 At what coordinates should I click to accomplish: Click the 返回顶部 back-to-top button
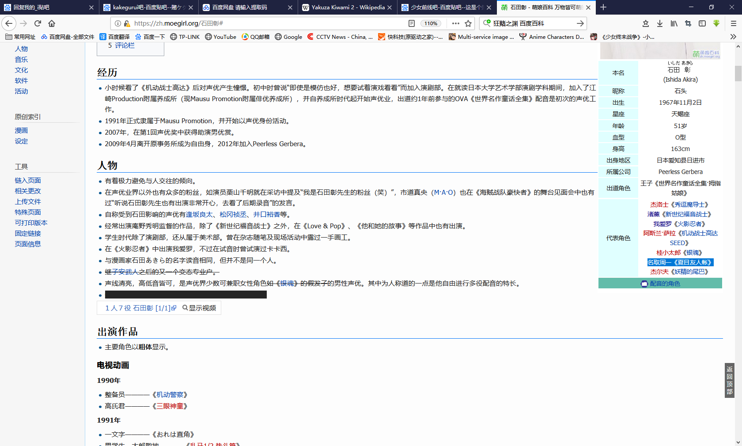point(730,380)
